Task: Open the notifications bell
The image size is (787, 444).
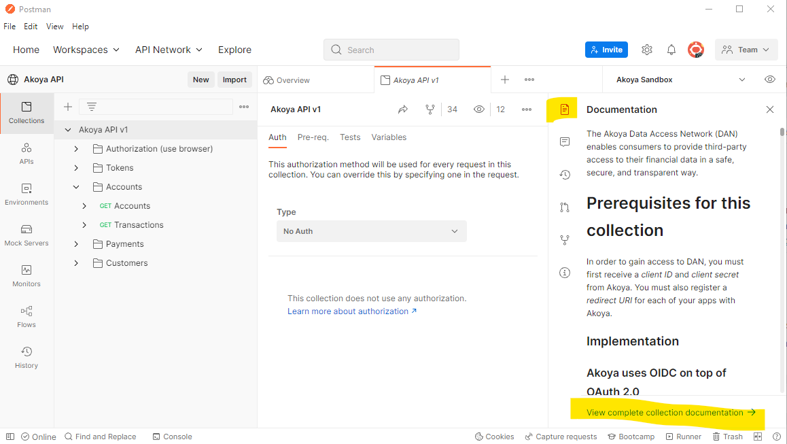Action: point(671,50)
